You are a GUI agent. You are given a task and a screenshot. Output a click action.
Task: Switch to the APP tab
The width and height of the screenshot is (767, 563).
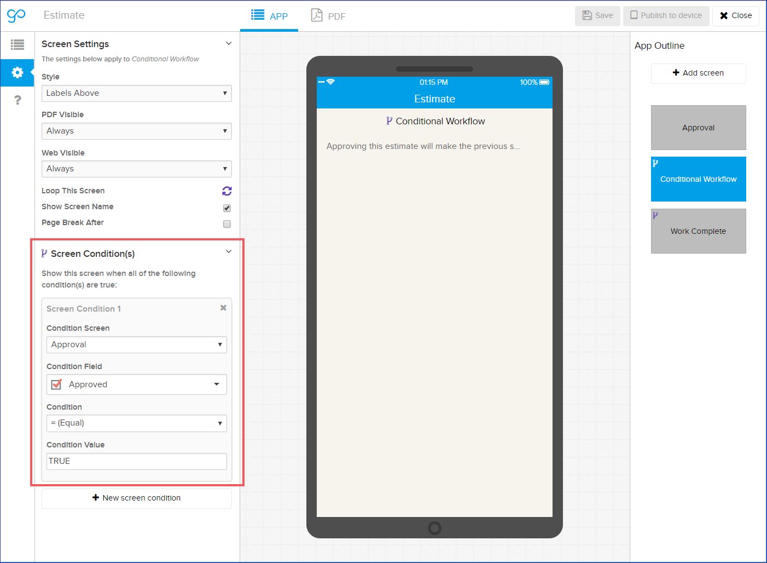pyautogui.click(x=269, y=16)
